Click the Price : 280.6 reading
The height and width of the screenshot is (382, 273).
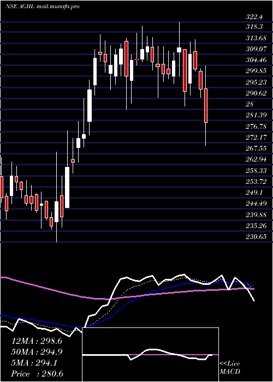(38, 374)
